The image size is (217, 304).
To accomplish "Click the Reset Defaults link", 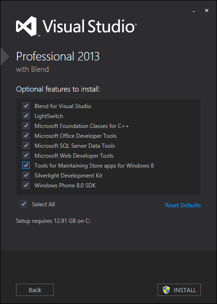I will (183, 205).
